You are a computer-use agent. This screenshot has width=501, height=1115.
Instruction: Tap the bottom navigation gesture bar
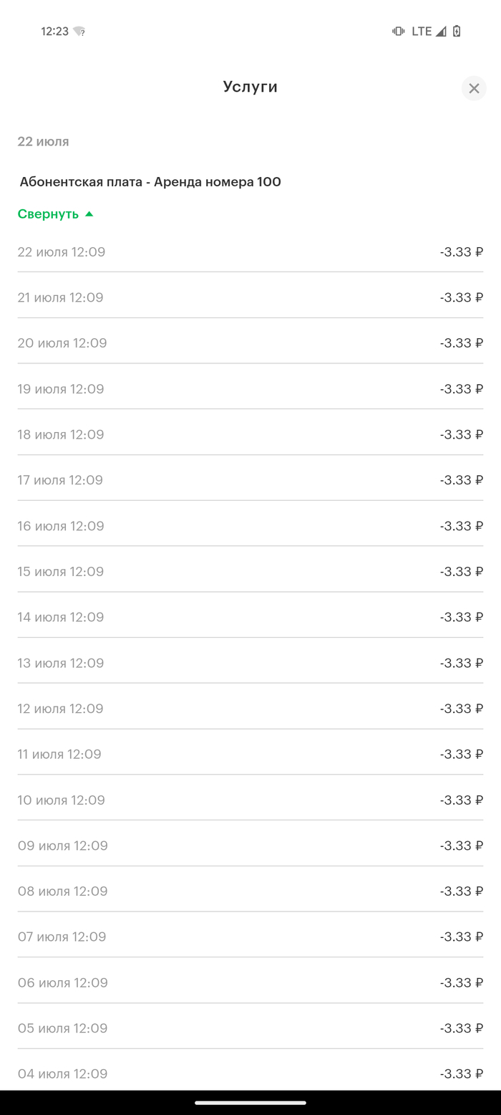click(x=250, y=1102)
